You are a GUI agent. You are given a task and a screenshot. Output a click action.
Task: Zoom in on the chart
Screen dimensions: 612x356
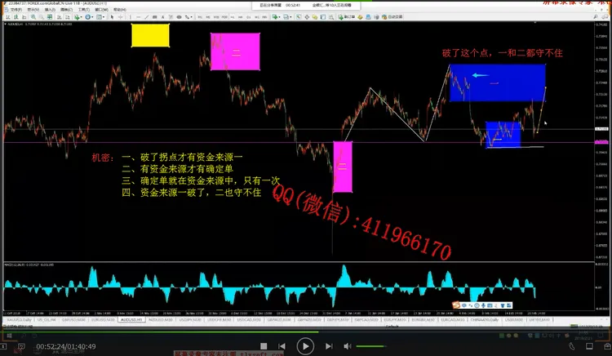[x=33, y=17]
